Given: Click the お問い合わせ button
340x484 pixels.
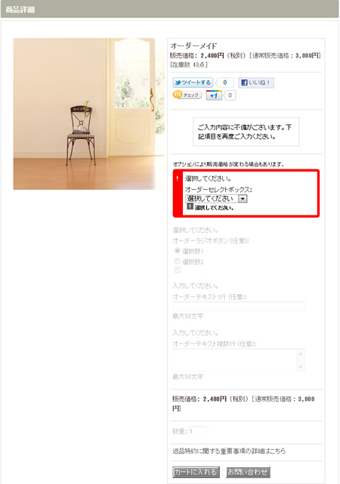Looking at the screenshot, I should tap(248, 472).
